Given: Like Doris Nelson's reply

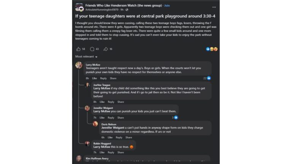Looking at the screenshot, I should point(110,137).
